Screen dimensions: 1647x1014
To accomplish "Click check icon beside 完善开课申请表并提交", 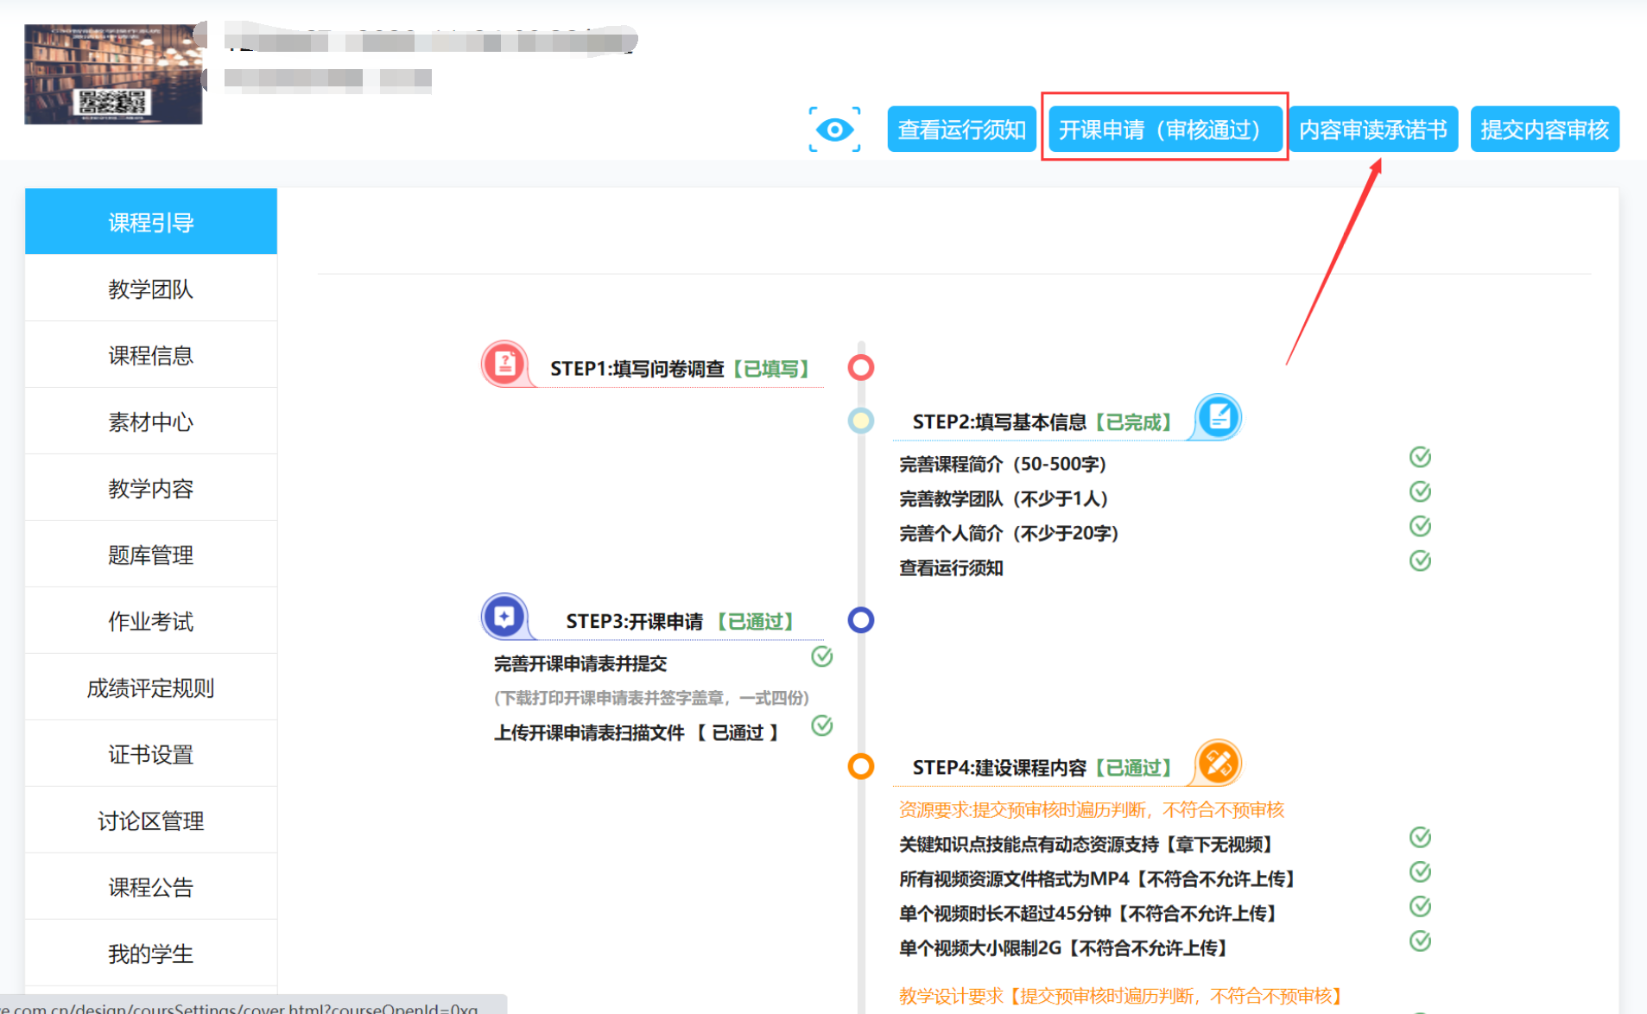I will 822,656.
